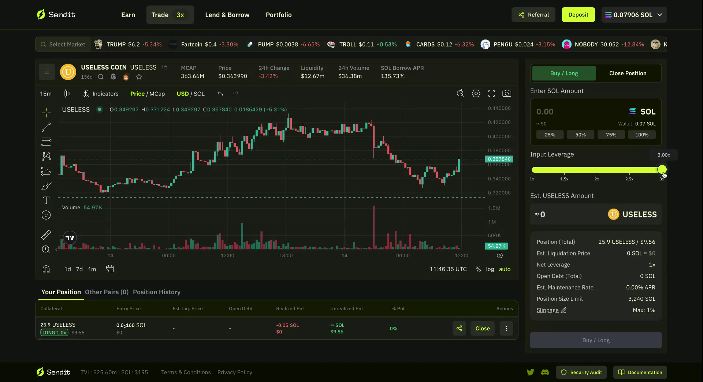Share position using the share icon
The height and width of the screenshot is (382, 703).
[459, 329]
